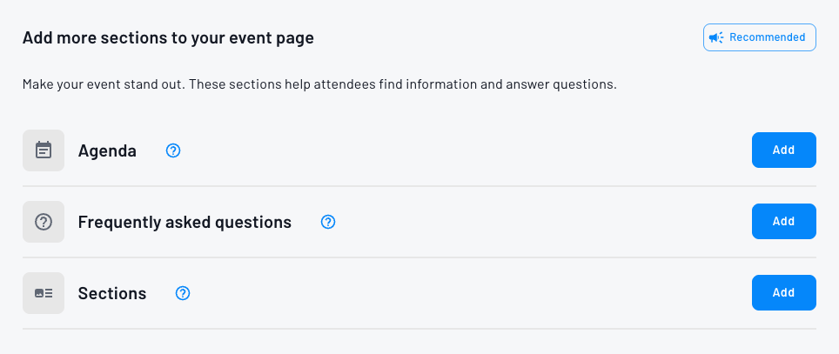The height and width of the screenshot is (354, 839).
Task: Click the Sections image-text icon tile
Action: (x=44, y=293)
